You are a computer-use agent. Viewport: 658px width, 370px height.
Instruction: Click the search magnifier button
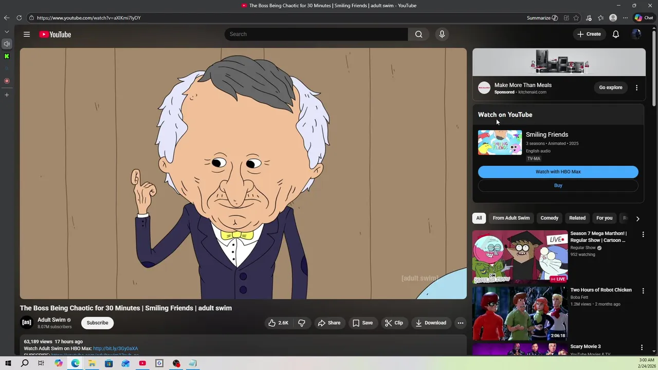419,34
